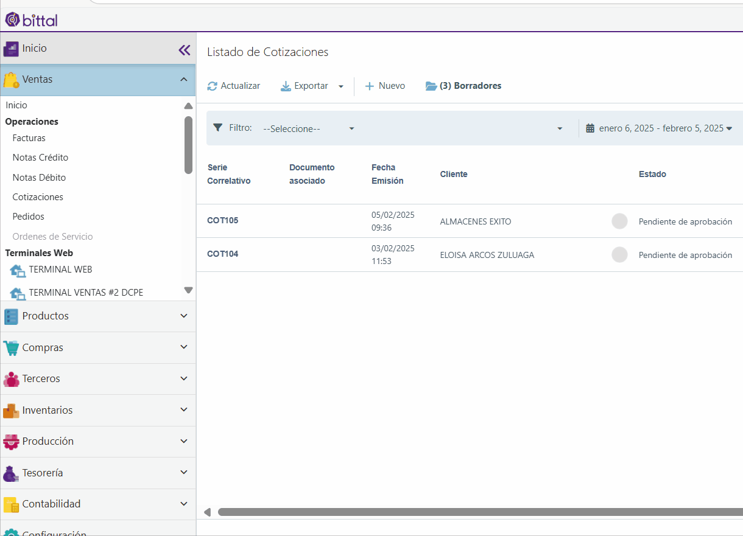This screenshot has width=743, height=536.
Task: Click the Nuevo button
Action: tap(385, 86)
